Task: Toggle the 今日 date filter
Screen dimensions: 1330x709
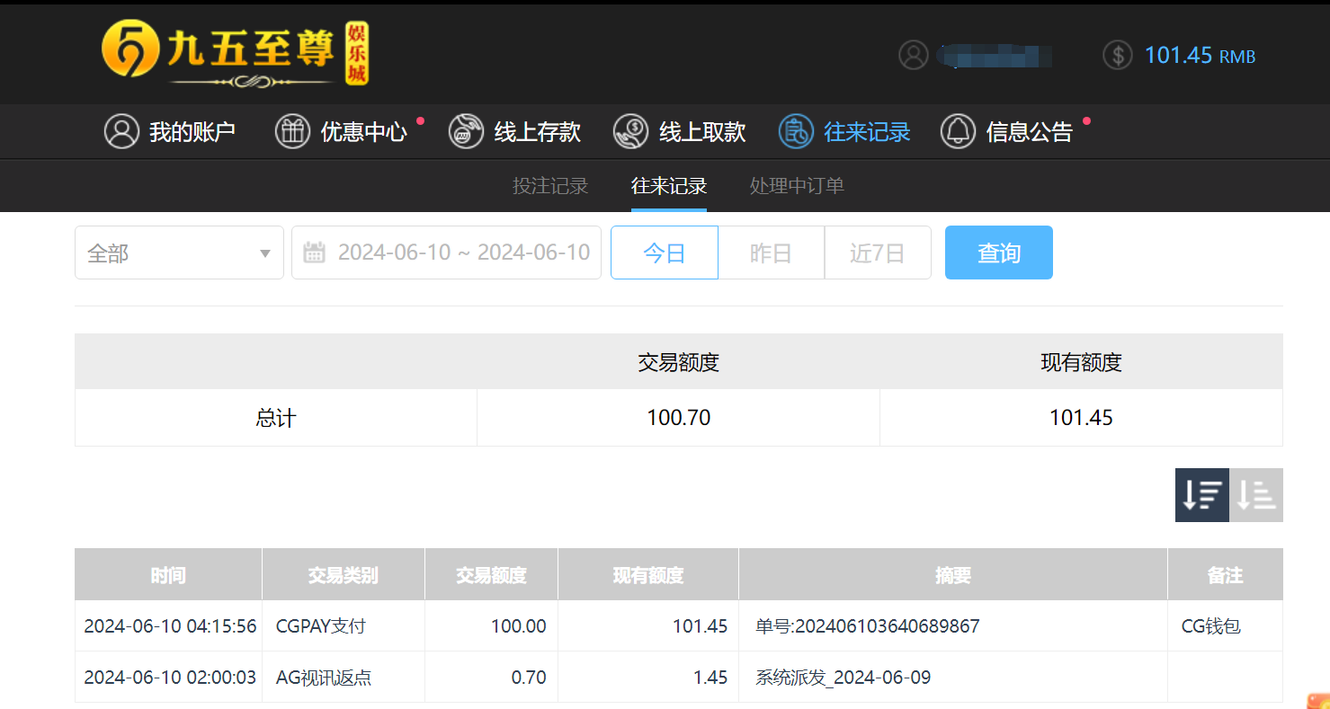Action: (664, 253)
